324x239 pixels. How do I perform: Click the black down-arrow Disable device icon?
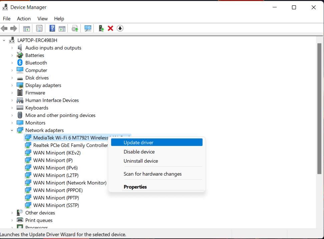point(120,28)
